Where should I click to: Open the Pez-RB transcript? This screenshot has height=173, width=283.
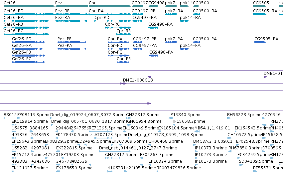pos(71,14)
